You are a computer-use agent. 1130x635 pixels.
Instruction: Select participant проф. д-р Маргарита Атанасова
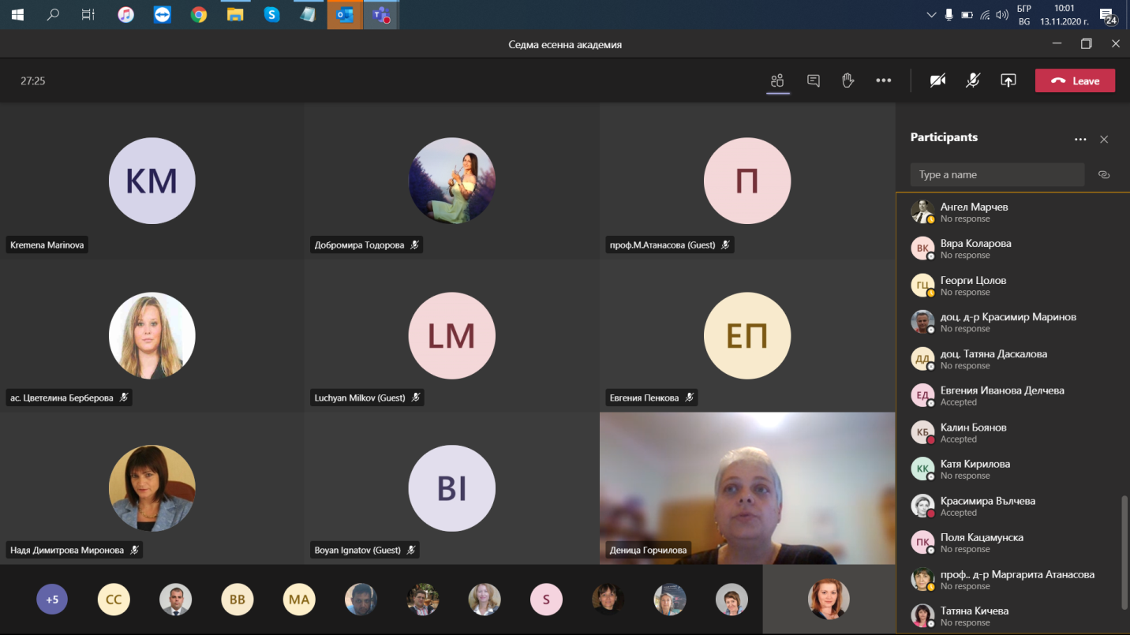pos(1014,580)
